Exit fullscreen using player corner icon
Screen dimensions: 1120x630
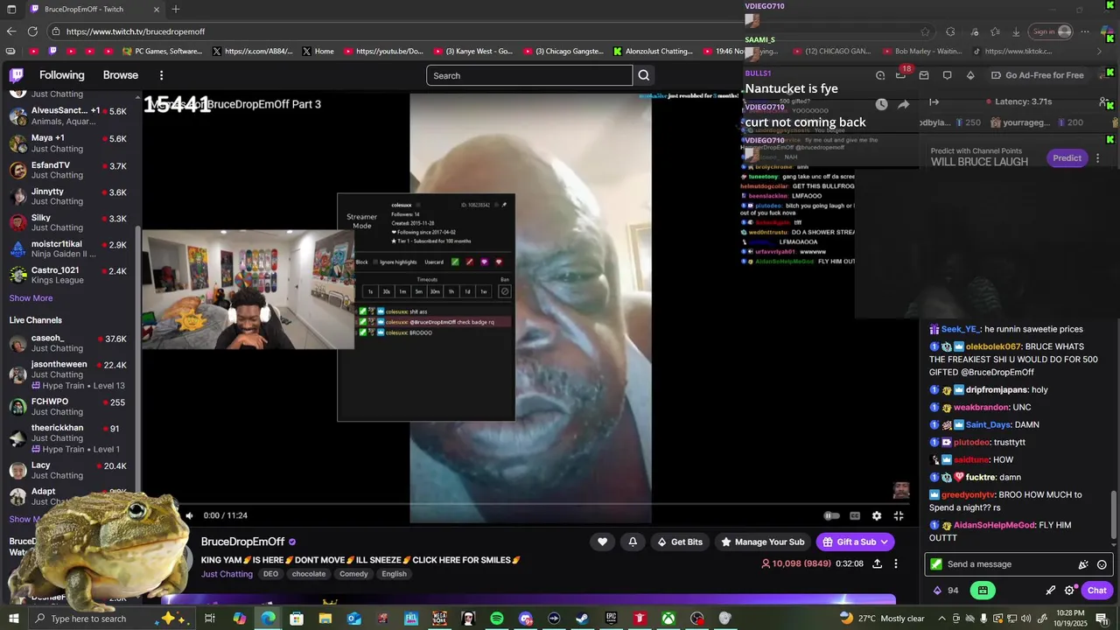[899, 516]
